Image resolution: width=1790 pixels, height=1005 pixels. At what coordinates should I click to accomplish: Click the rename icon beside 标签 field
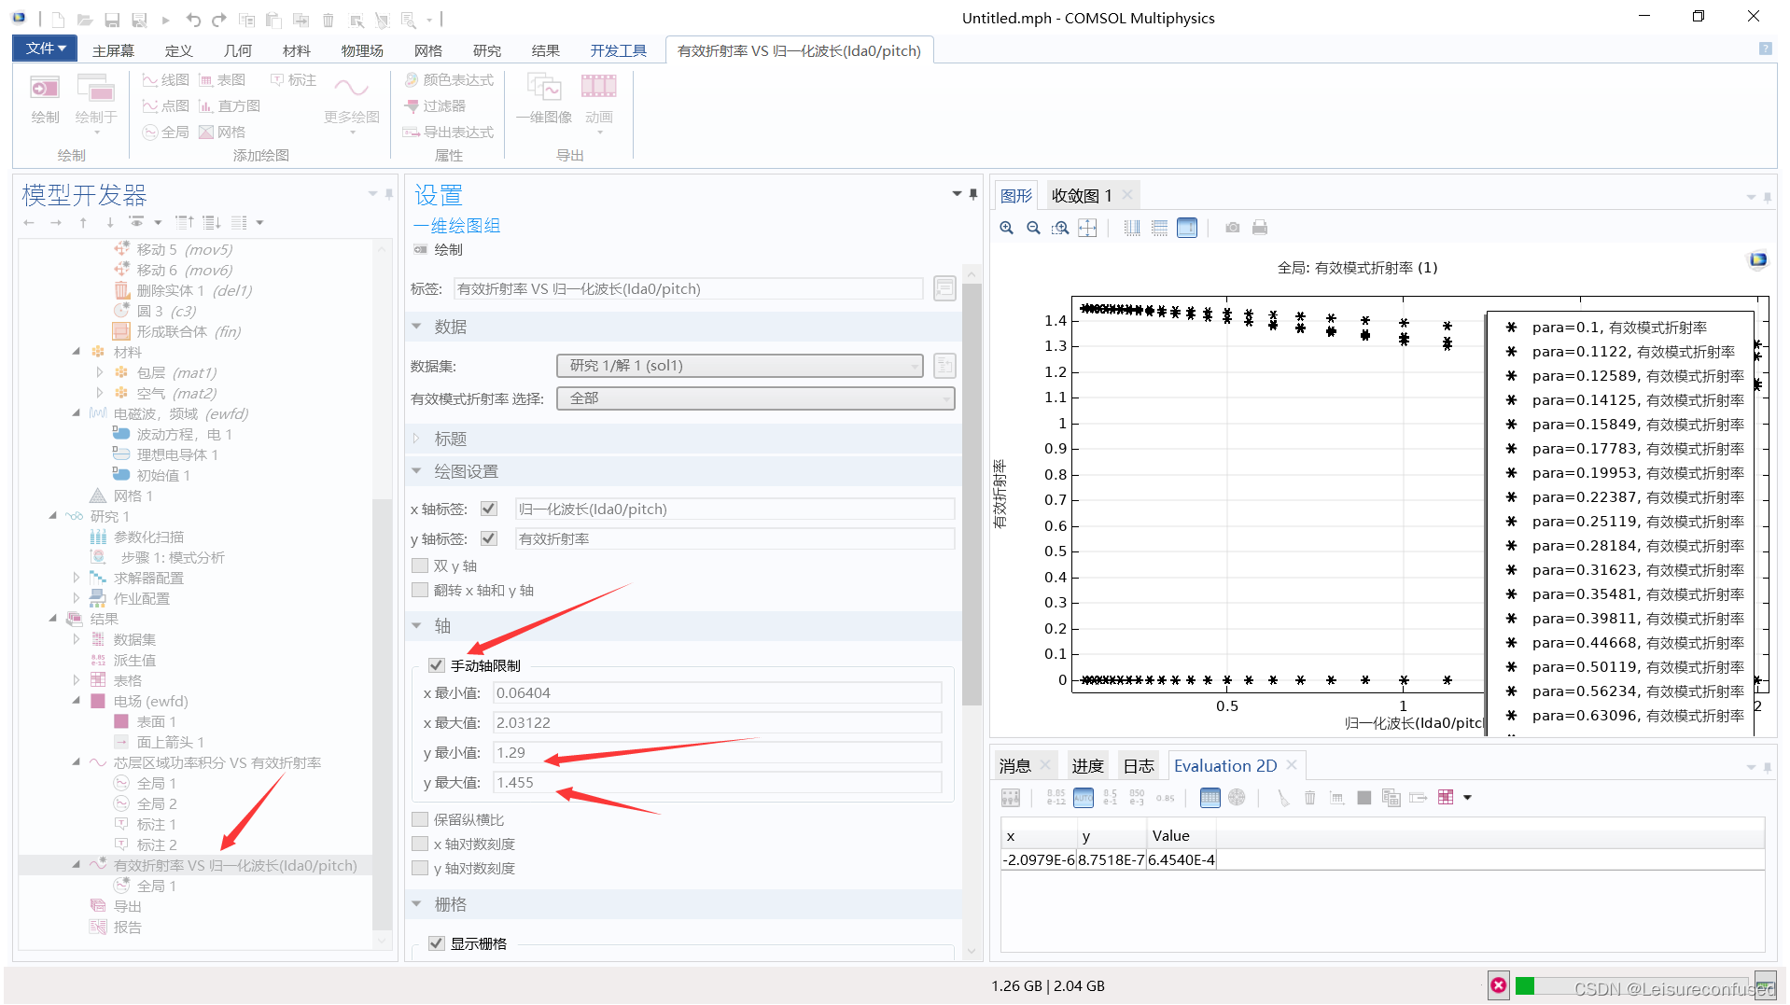click(944, 289)
